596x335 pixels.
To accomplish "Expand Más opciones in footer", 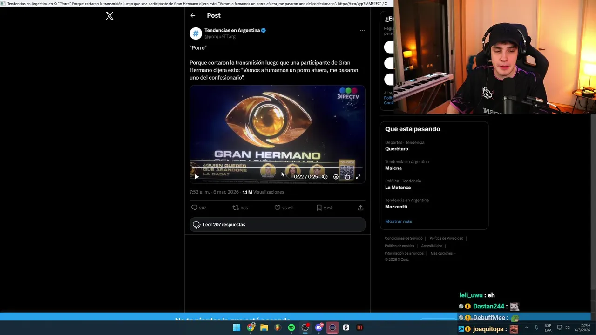I will [443, 253].
